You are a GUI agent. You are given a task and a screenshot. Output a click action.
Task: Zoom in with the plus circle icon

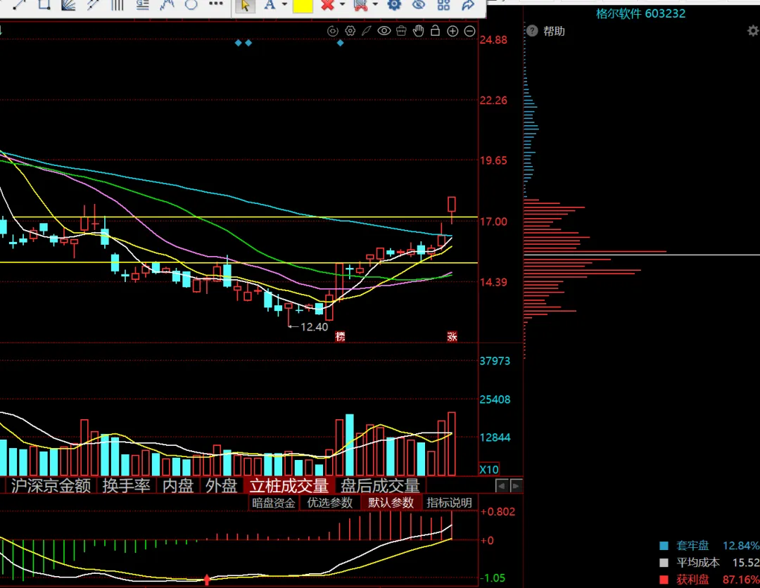[x=452, y=31]
